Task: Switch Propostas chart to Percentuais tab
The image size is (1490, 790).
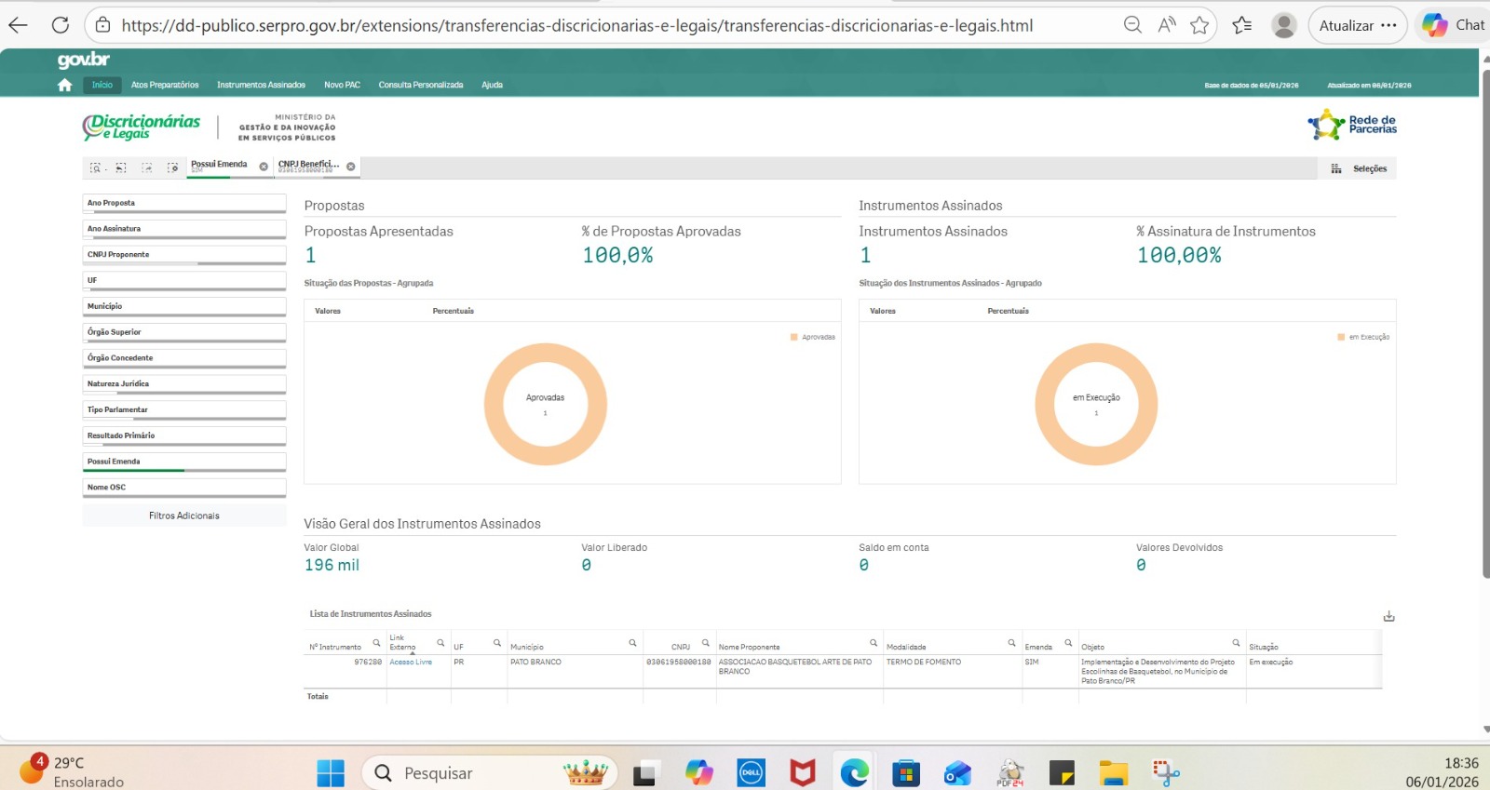Action: click(453, 311)
